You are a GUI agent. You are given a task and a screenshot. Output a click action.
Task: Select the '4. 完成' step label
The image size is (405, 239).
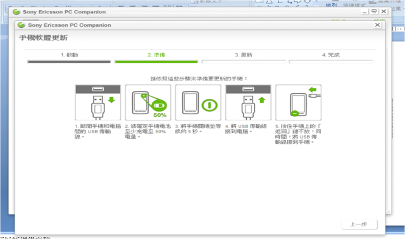[x=331, y=55]
